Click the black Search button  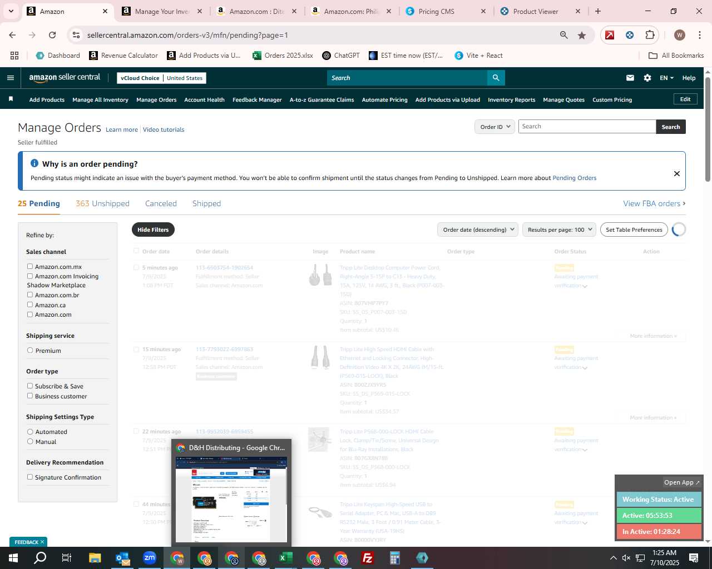671,127
